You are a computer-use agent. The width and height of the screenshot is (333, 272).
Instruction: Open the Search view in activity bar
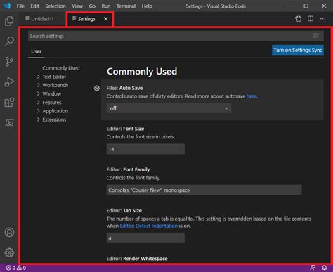[9, 41]
